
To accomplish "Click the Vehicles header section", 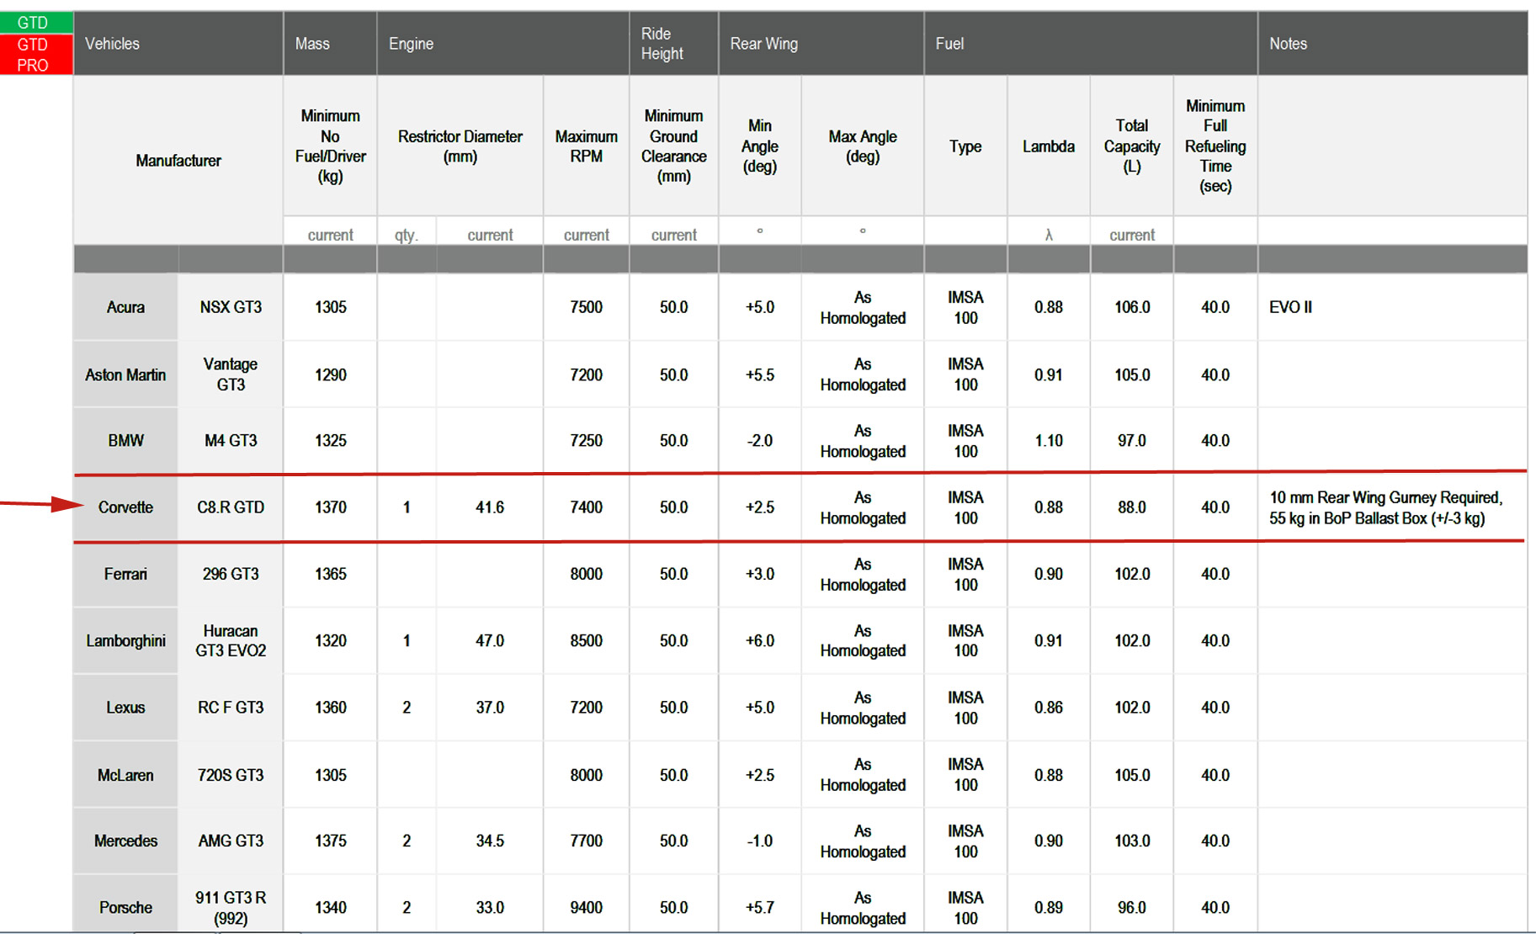I will click(x=113, y=44).
